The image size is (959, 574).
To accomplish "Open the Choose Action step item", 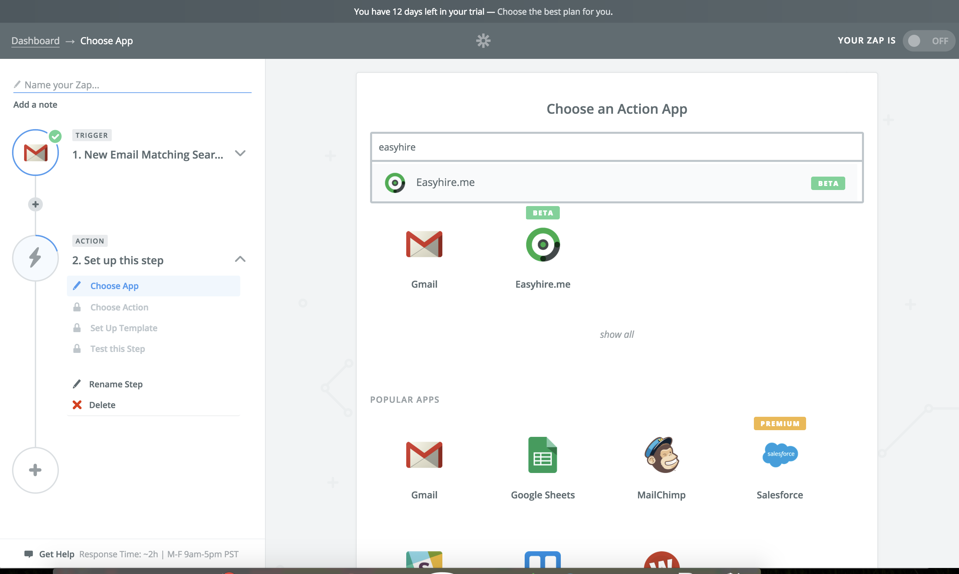I will (119, 307).
